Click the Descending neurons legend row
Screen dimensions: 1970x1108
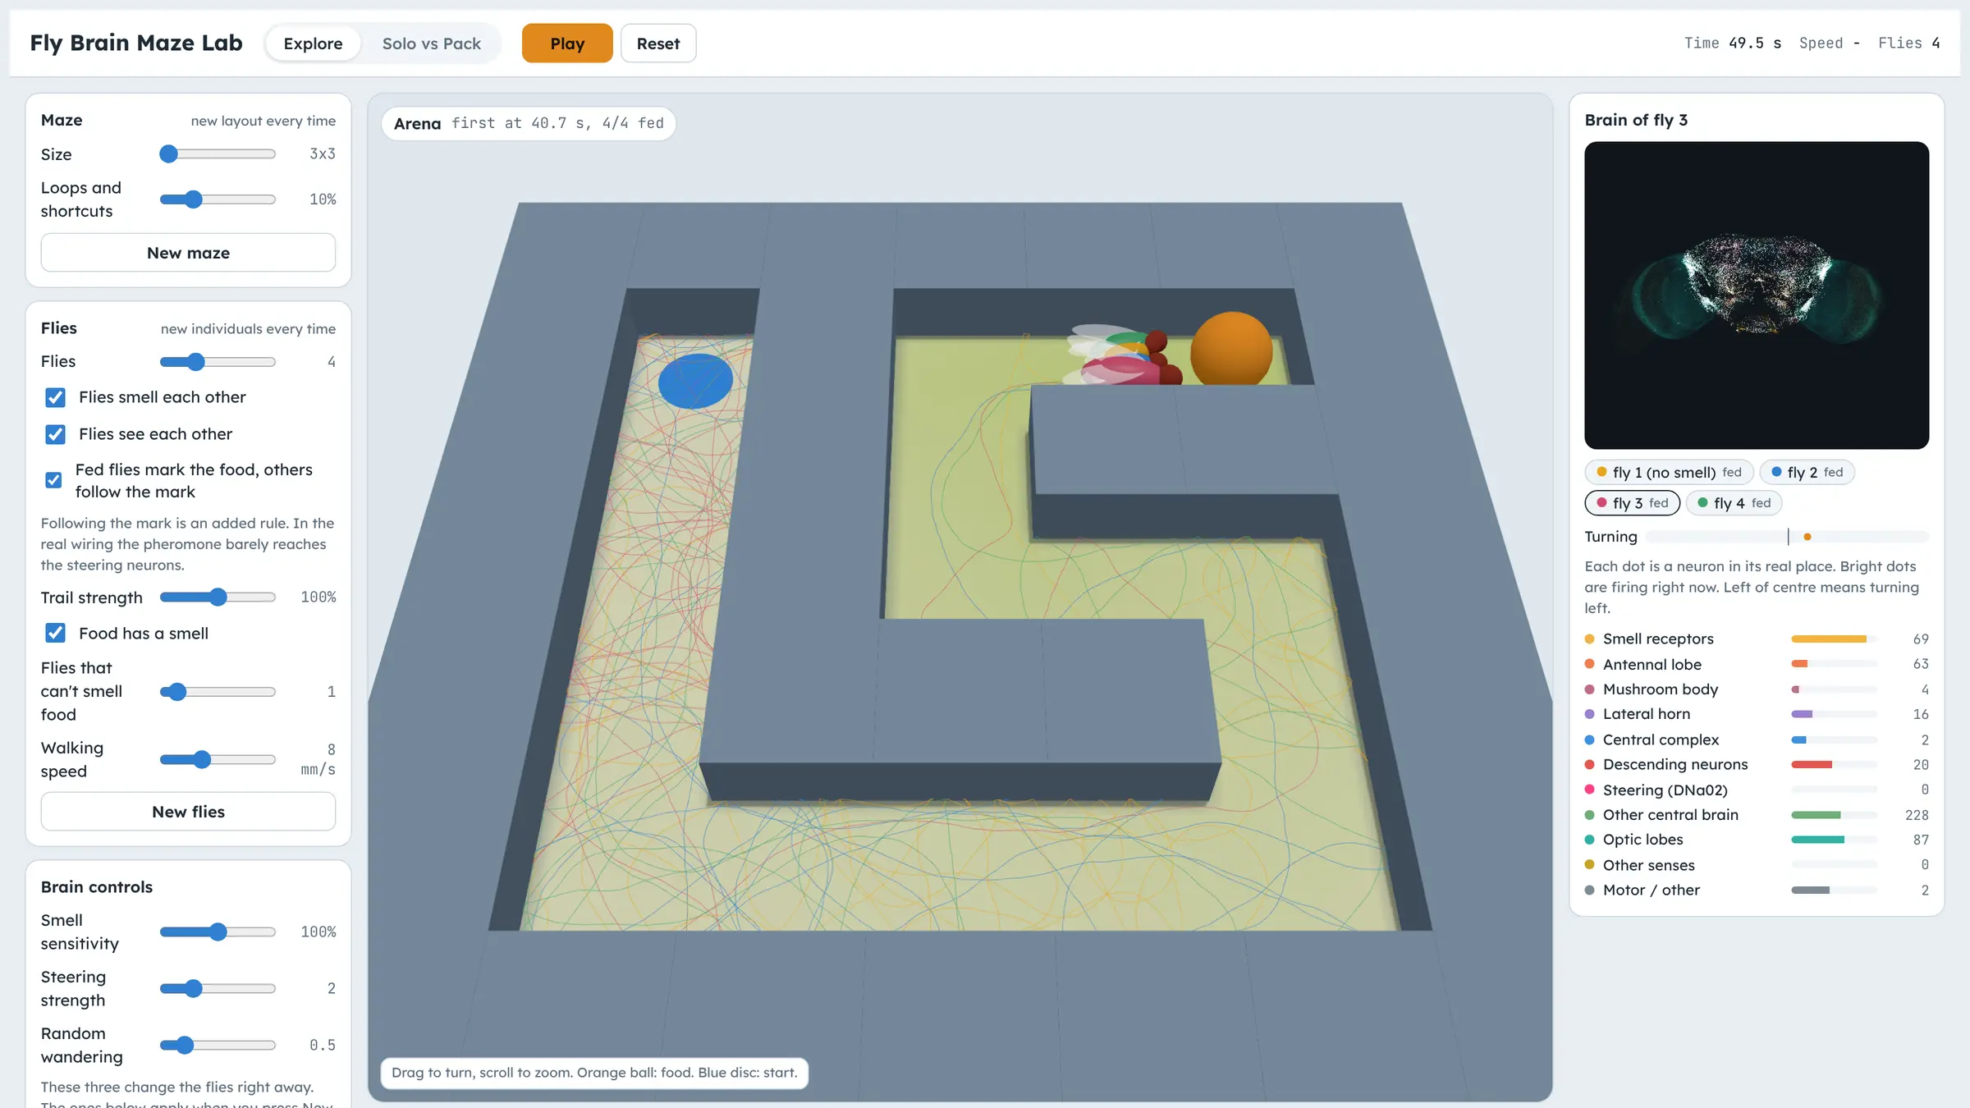coord(1757,764)
